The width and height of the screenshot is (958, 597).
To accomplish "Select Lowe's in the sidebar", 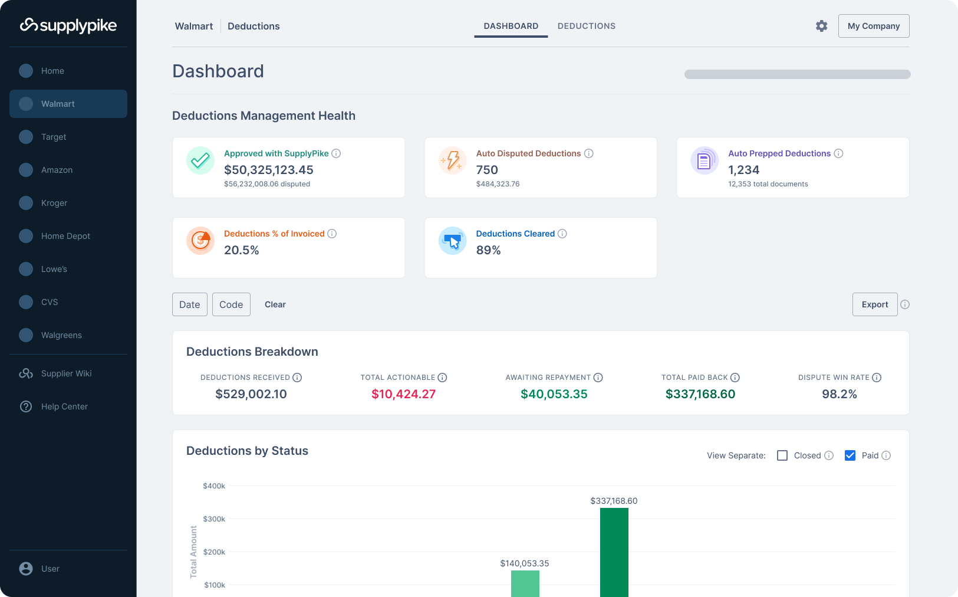I will [68, 269].
